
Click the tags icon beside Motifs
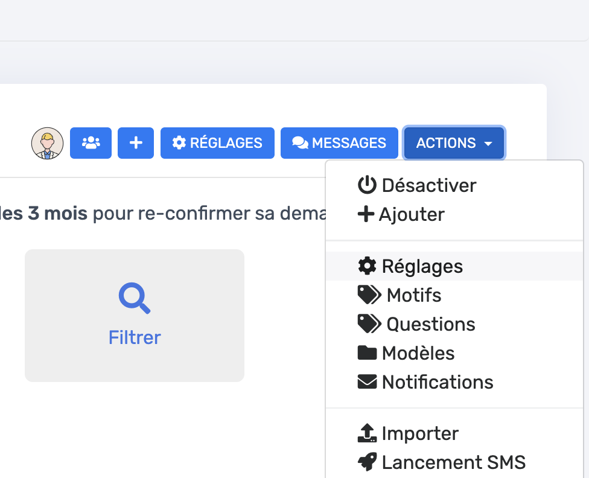coord(369,295)
